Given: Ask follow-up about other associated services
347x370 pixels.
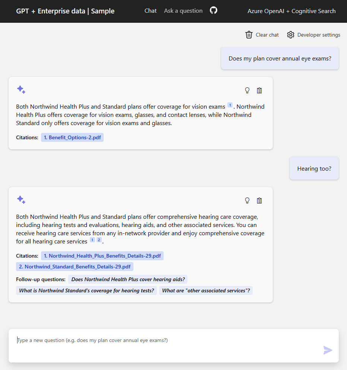Looking at the screenshot, I should point(206,290).
